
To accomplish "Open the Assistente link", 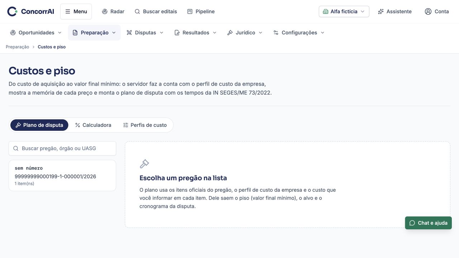I will 395,11.
